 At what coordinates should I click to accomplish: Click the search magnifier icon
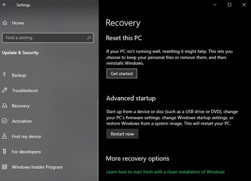89,38
